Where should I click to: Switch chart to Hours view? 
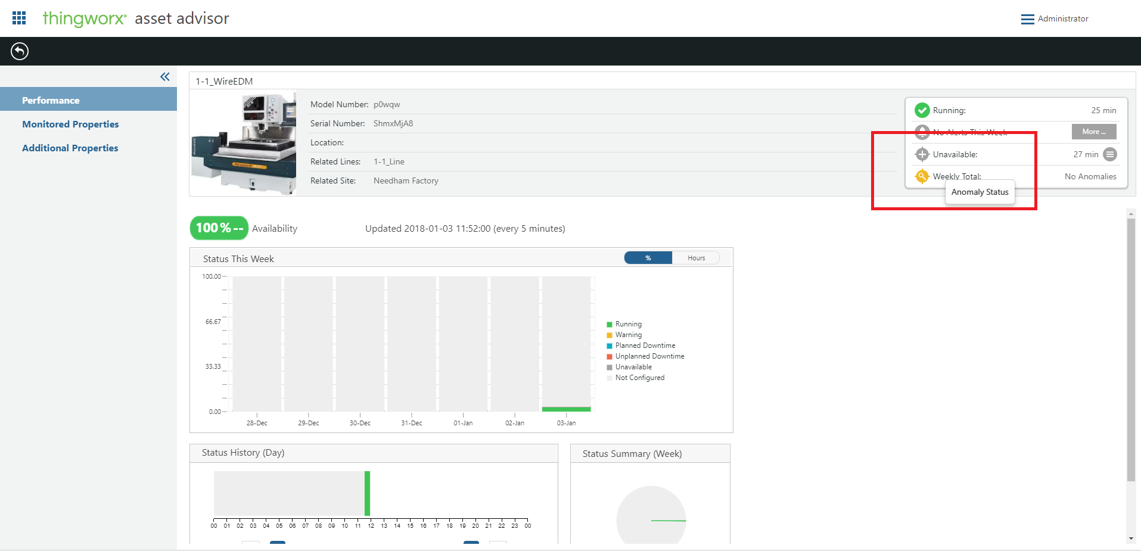point(696,258)
